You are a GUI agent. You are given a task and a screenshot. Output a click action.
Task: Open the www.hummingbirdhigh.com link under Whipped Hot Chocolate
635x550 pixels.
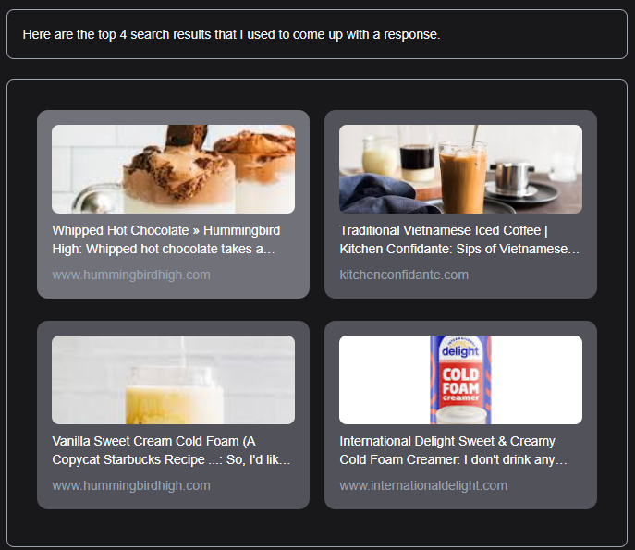point(131,275)
